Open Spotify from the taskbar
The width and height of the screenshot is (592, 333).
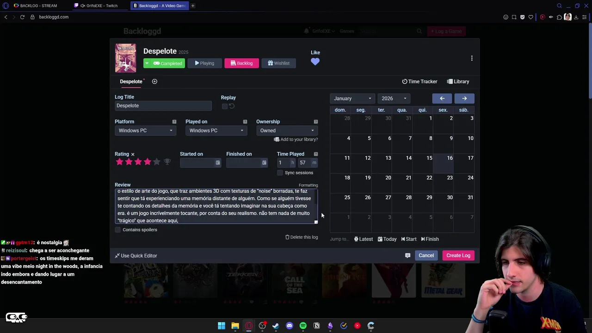[x=303, y=326]
